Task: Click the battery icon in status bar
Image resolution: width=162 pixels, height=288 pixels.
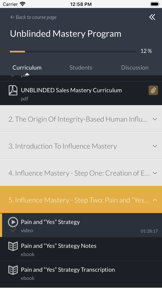Action: (155, 4)
